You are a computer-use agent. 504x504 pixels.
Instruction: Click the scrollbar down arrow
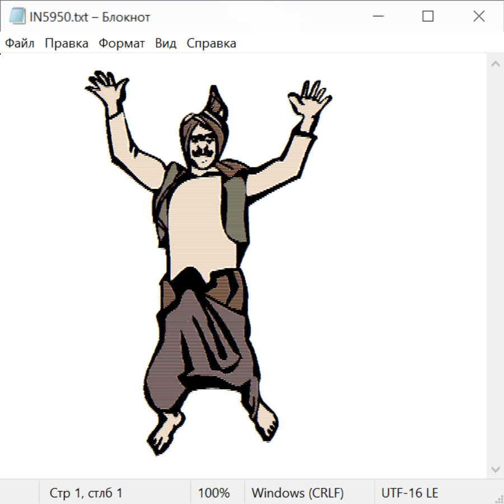[495, 469]
